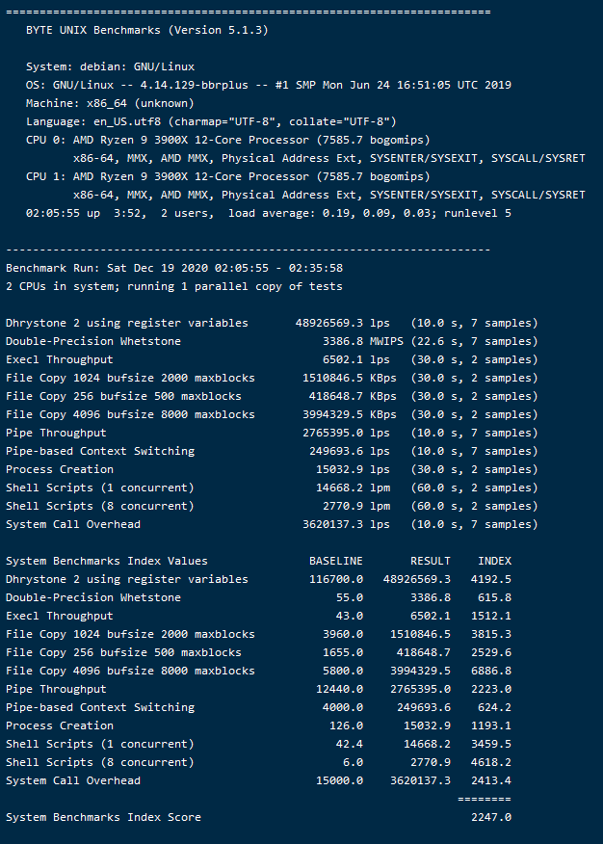Select the File Copy 4096 index 6886.8
The image size is (603, 844).
(490, 671)
